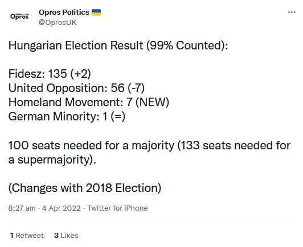
Task: Open the three-dot more options menu
Action: pyautogui.click(x=292, y=12)
